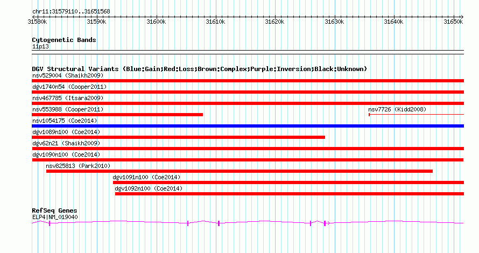Select the red bar below dgv1090n100
This screenshot has height=253, width=479.
point(248,160)
